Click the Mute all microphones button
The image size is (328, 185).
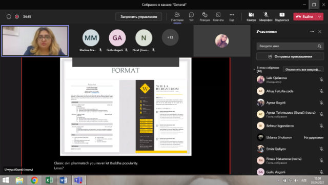point(303,70)
